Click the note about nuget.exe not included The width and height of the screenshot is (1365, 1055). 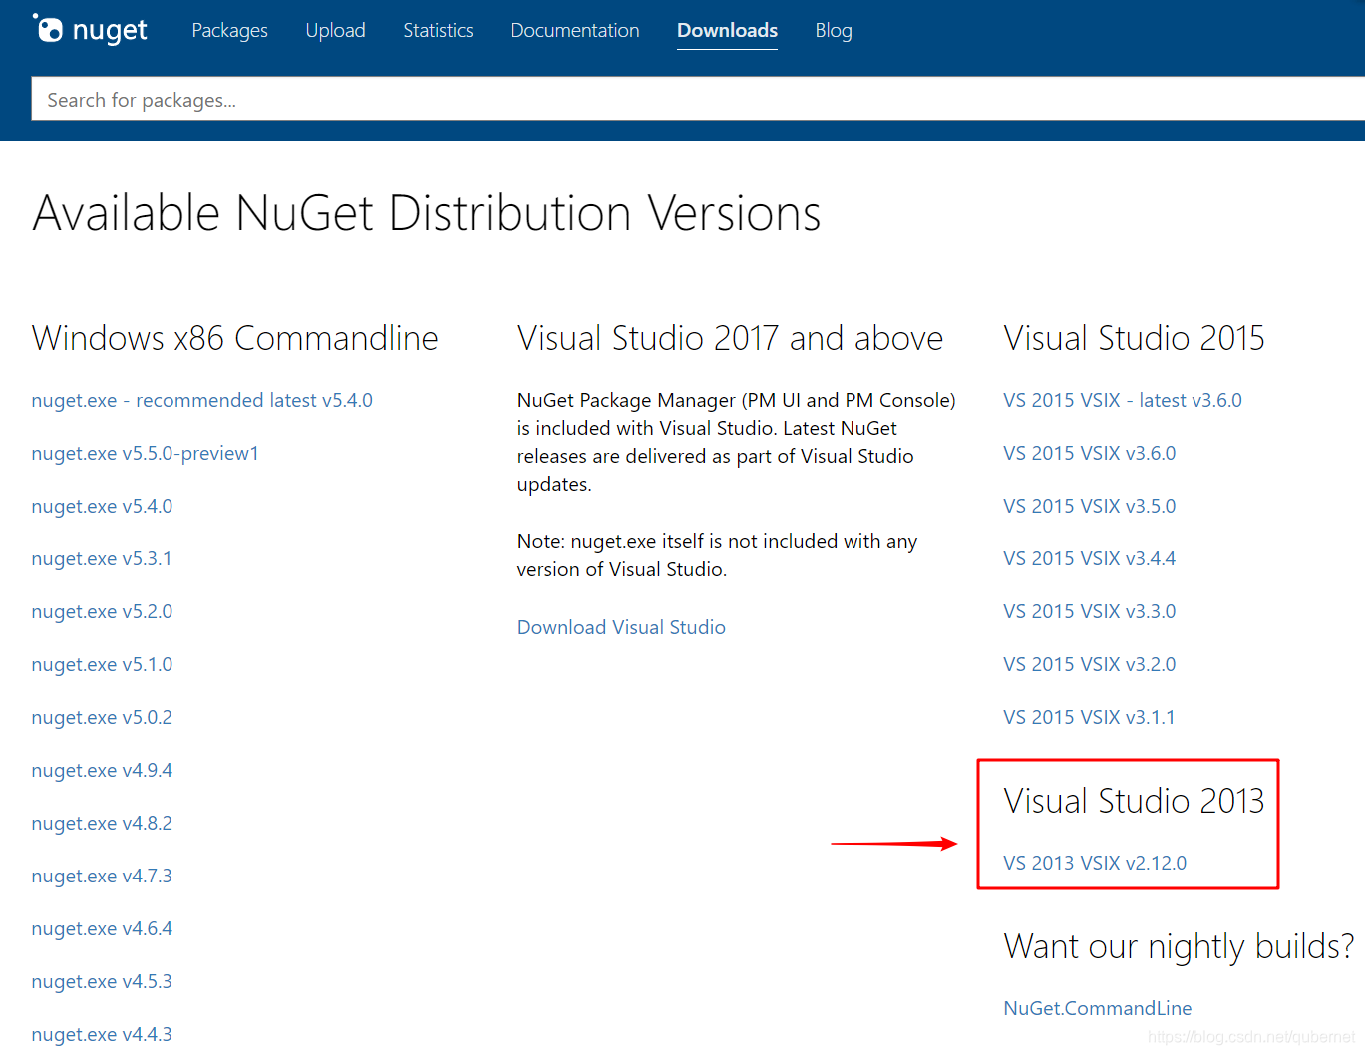pyautogui.click(x=717, y=555)
